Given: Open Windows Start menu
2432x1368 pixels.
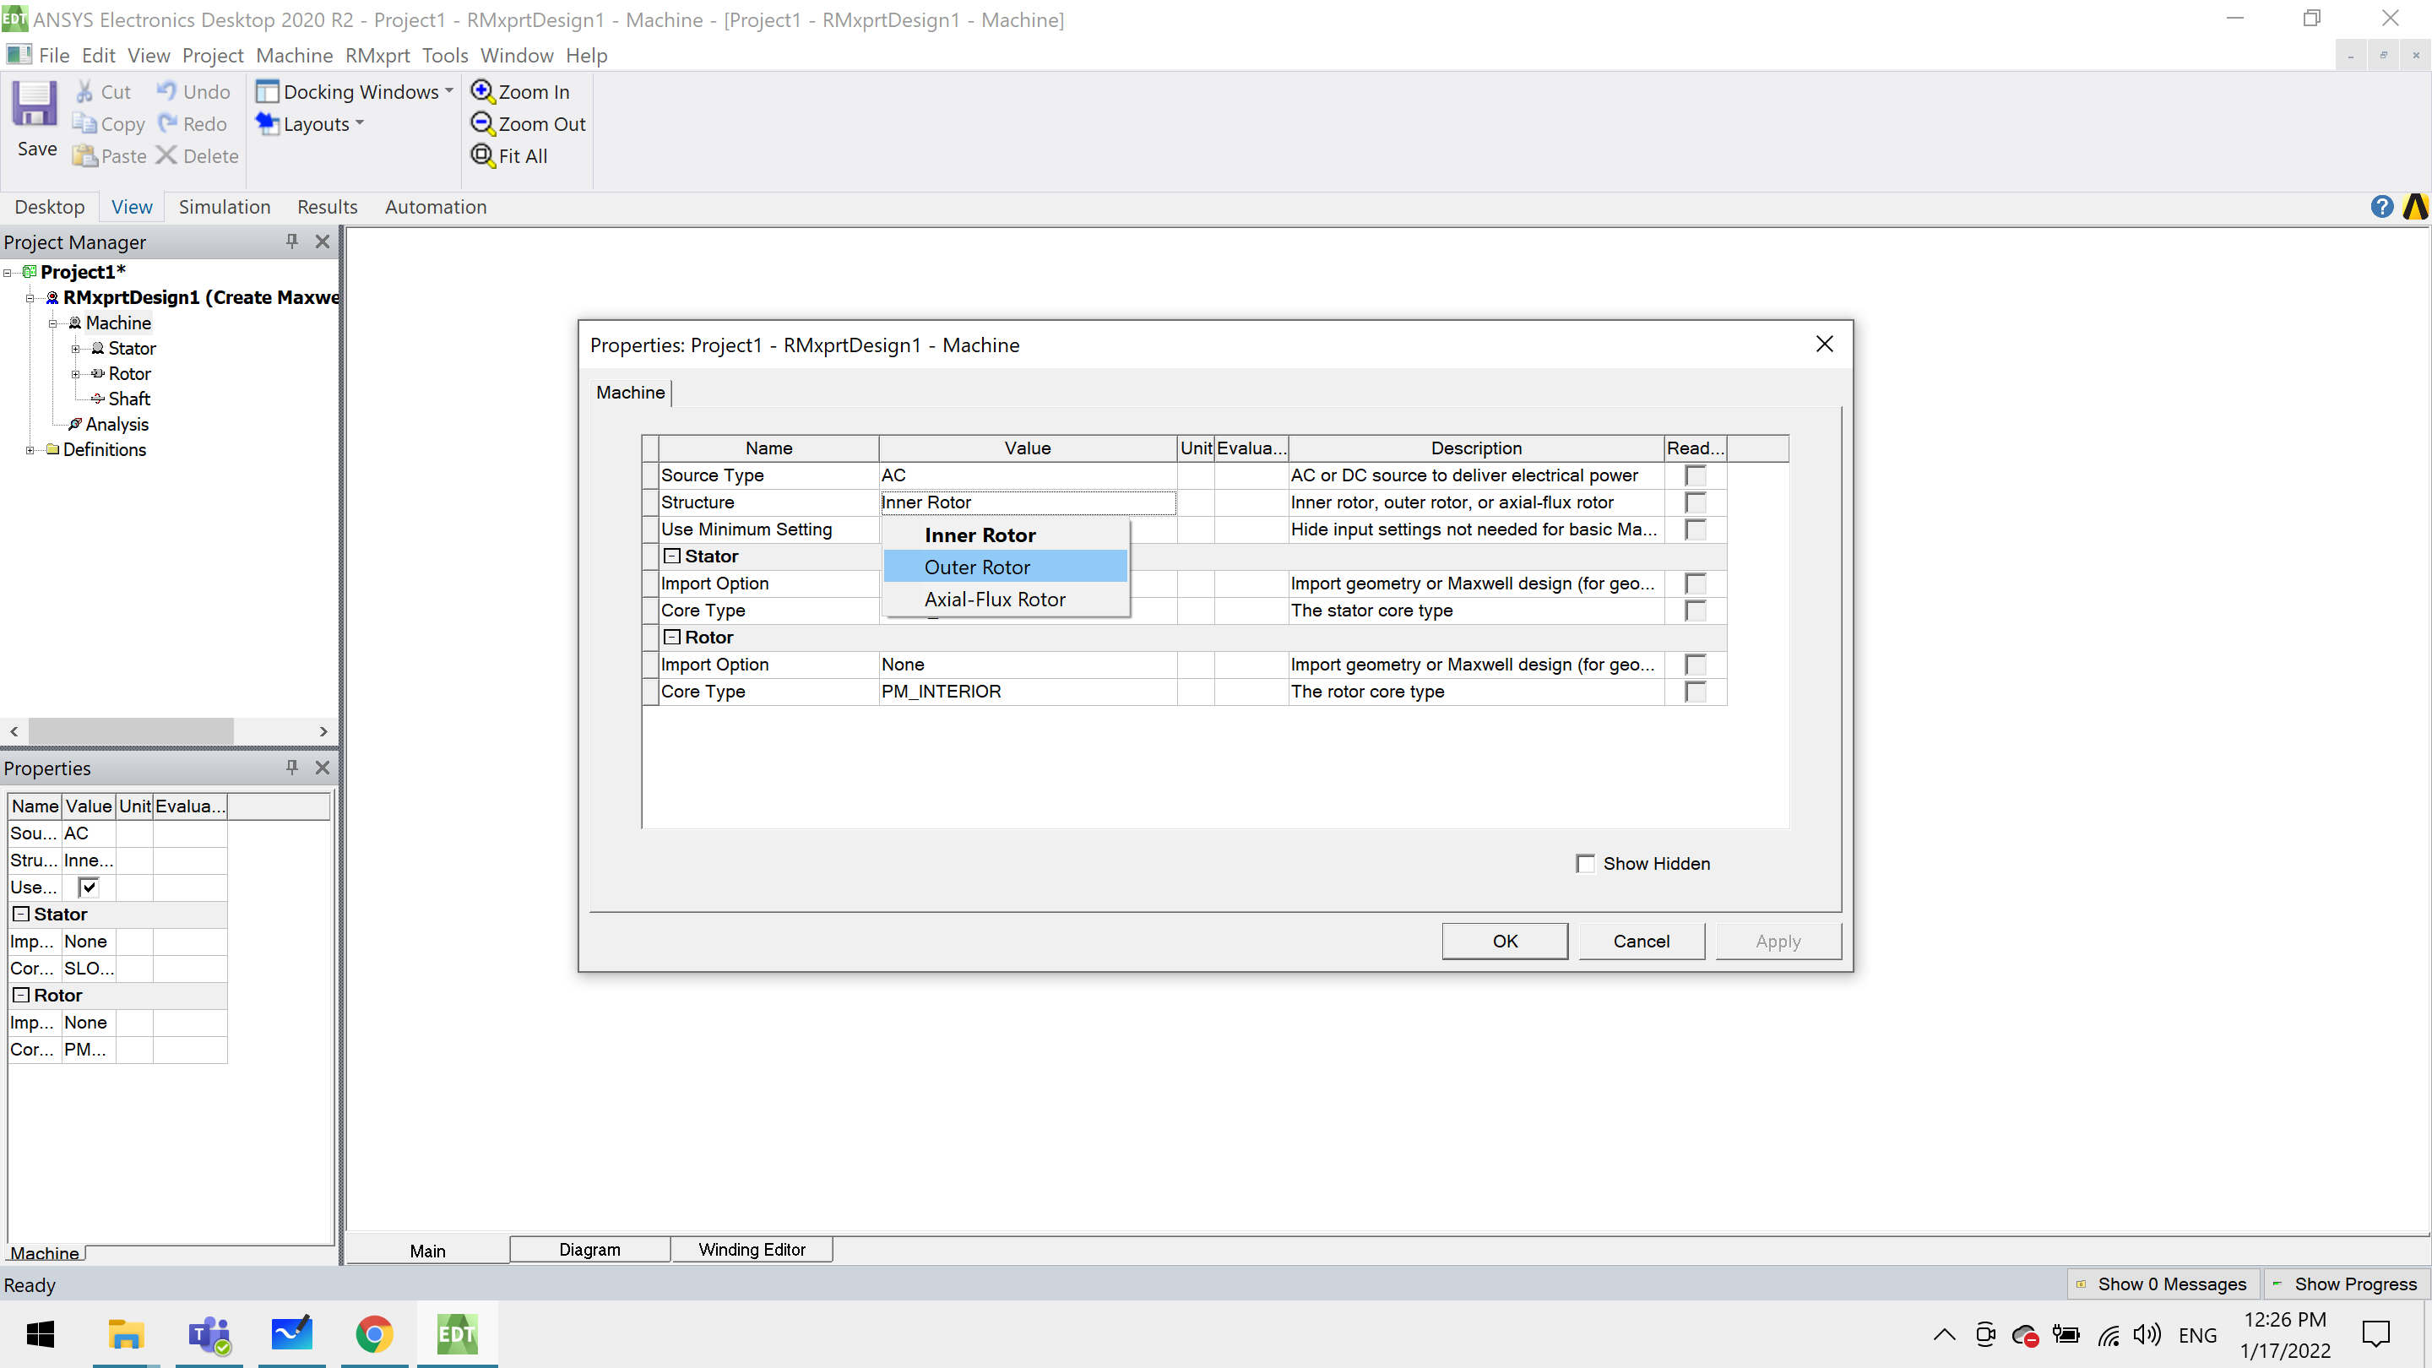Looking at the screenshot, I should (x=40, y=1334).
